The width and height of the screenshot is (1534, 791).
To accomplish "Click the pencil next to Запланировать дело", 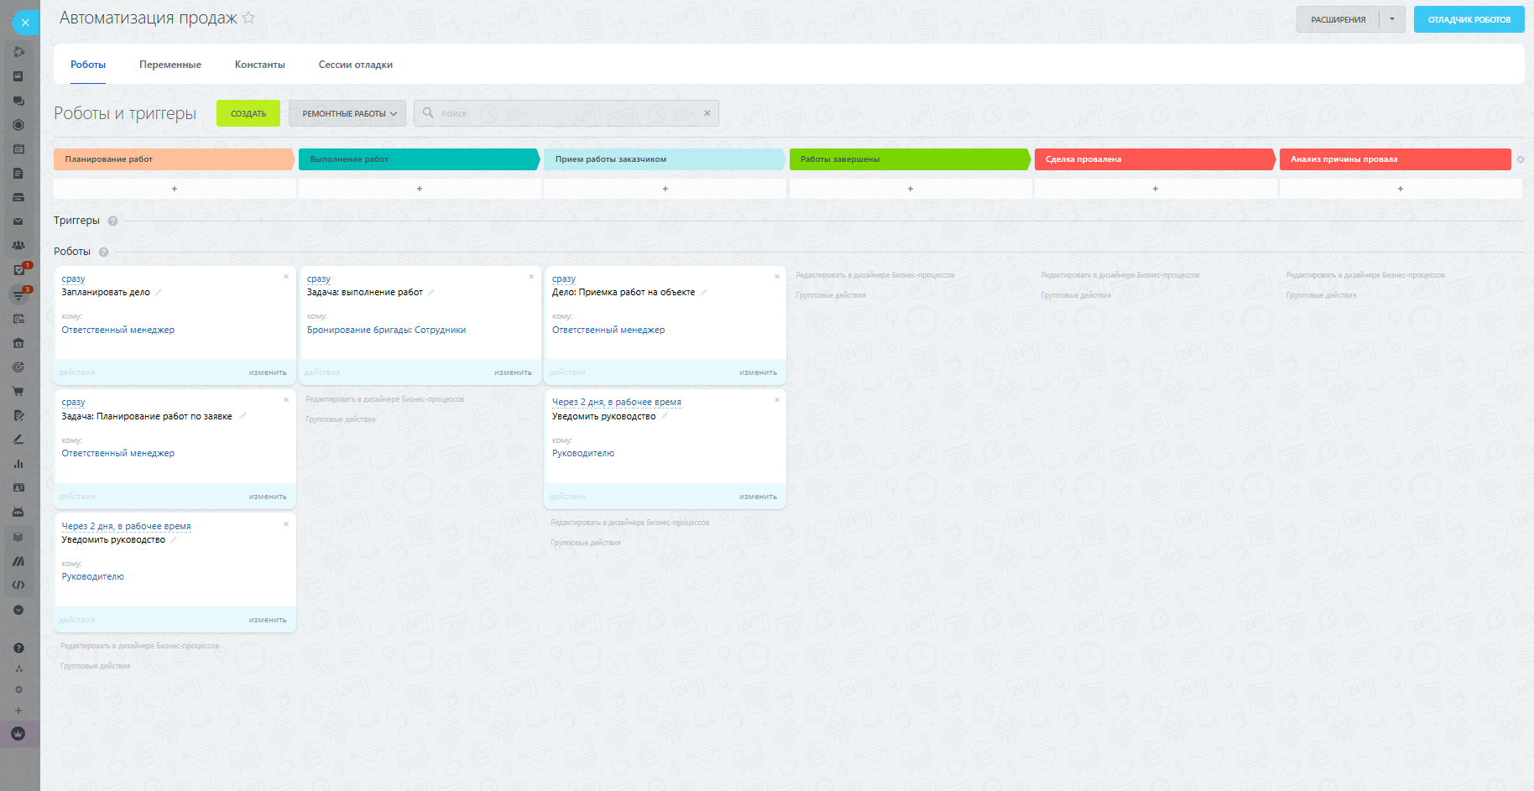I will pos(159,293).
